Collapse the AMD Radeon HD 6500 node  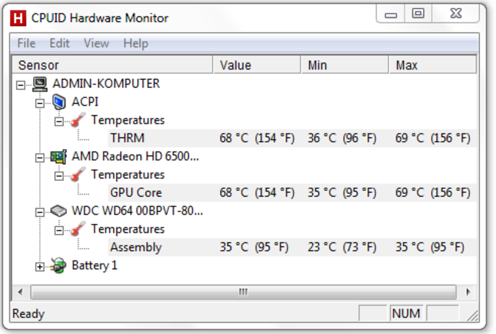tap(40, 157)
